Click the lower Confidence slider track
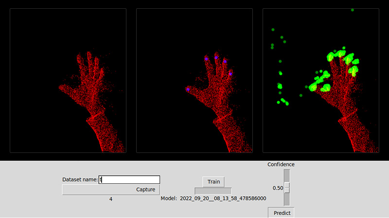The image size is (389, 218). [x=287, y=199]
